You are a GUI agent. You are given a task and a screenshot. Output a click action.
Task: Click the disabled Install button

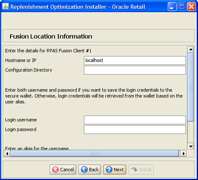pos(141,170)
